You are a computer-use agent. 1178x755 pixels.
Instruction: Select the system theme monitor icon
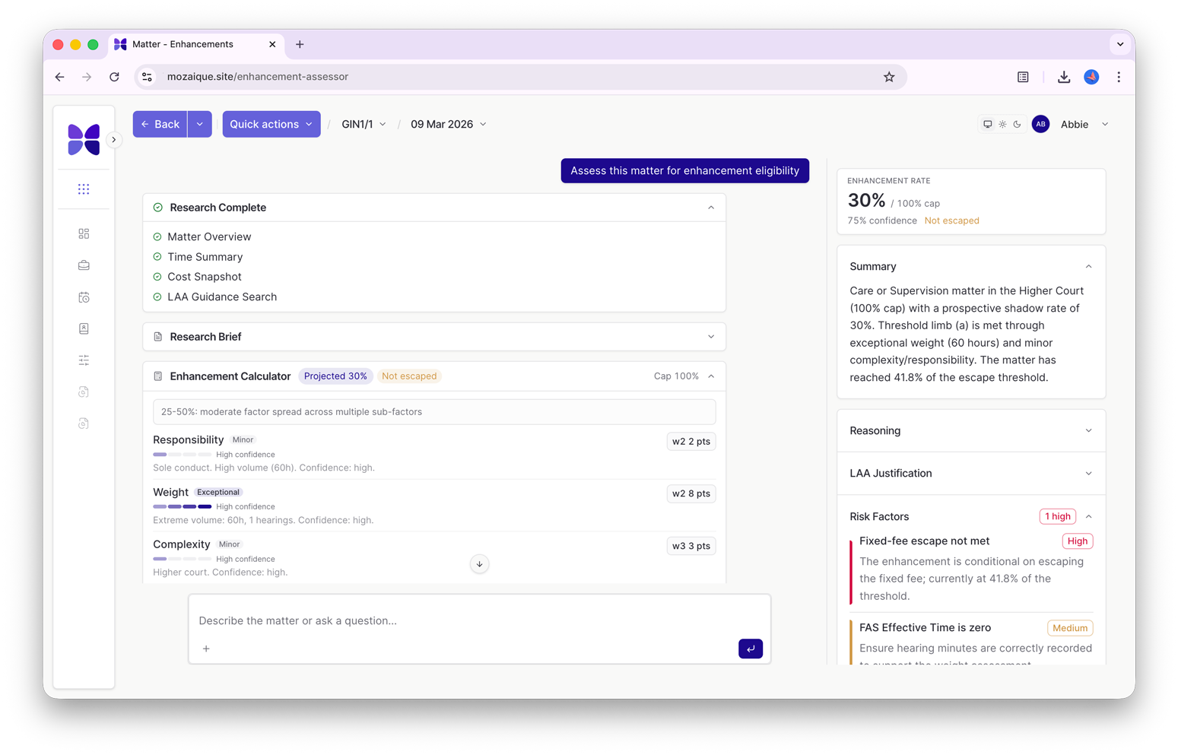[x=987, y=125]
